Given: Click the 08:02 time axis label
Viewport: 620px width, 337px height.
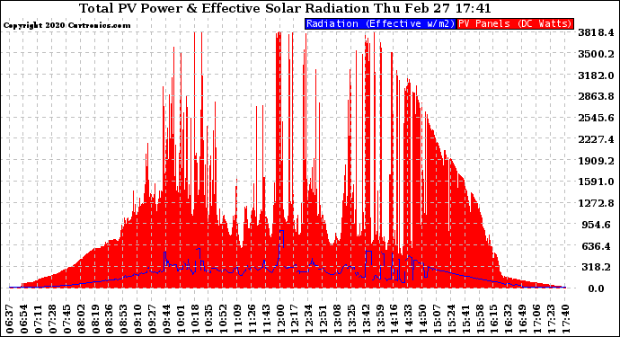Looking at the screenshot, I should click(x=82, y=319).
